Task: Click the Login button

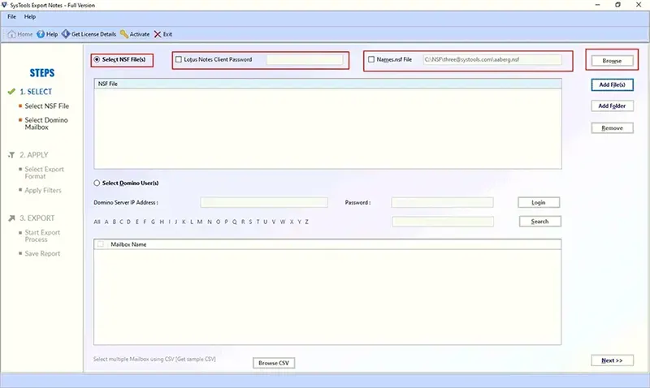Action: pos(539,202)
